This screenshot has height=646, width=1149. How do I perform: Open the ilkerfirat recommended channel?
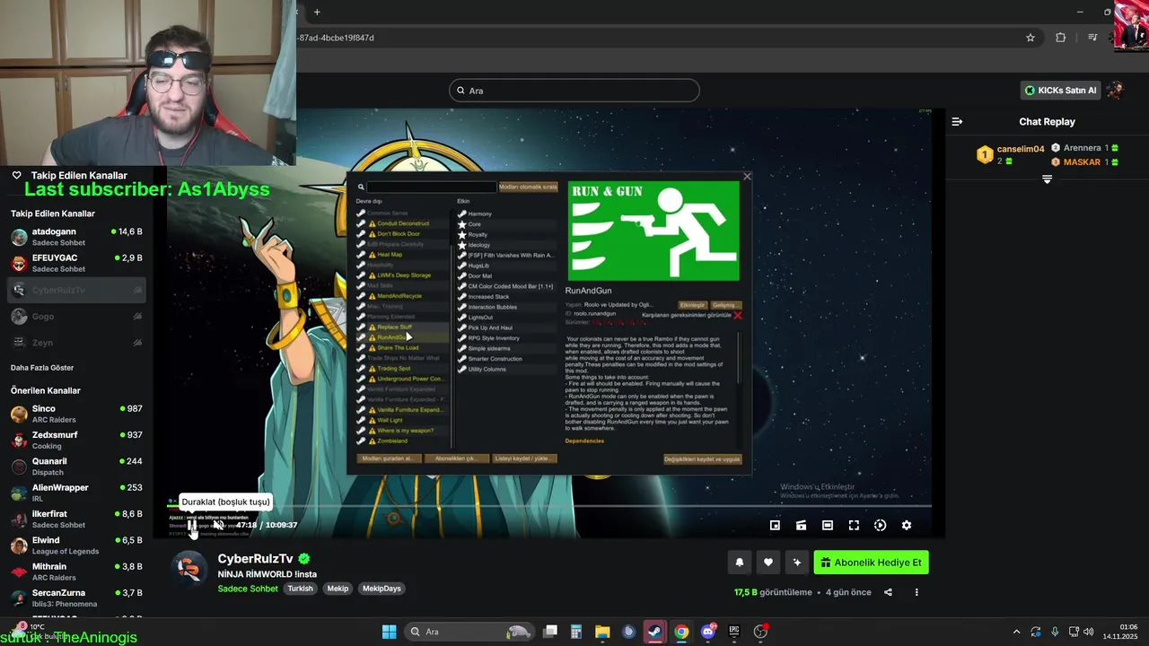coord(76,519)
